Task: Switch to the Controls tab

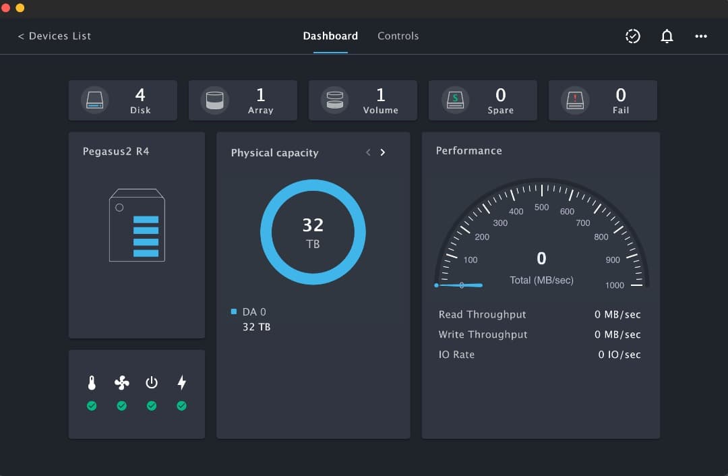Action: [x=398, y=36]
